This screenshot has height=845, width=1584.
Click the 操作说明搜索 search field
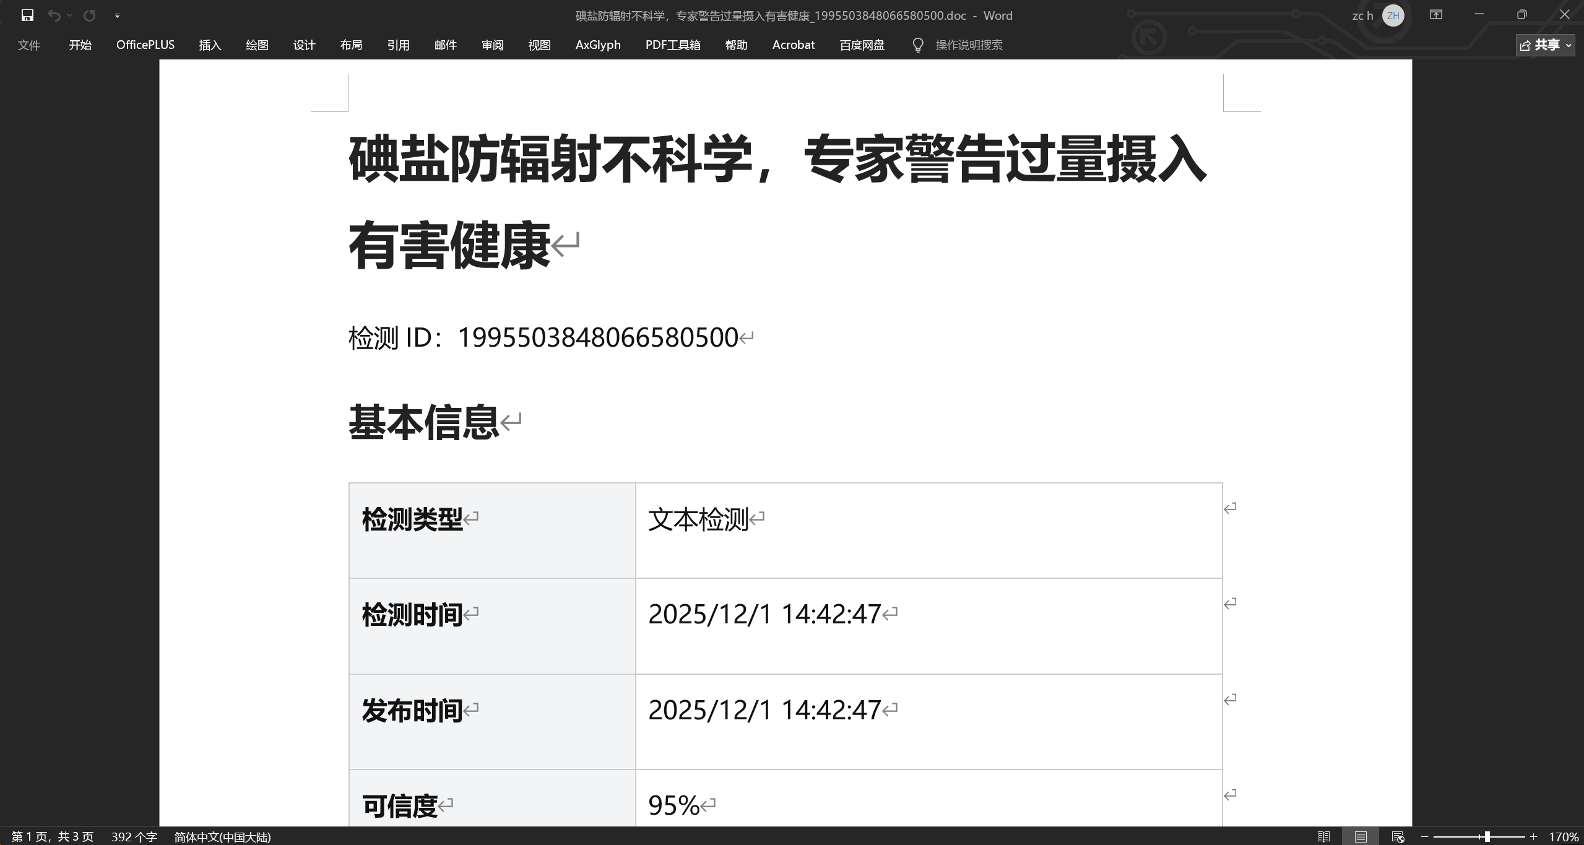point(969,45)
